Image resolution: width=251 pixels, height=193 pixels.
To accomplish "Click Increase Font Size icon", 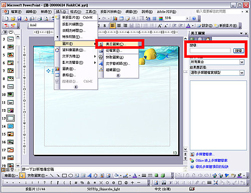I will point(160,26).
